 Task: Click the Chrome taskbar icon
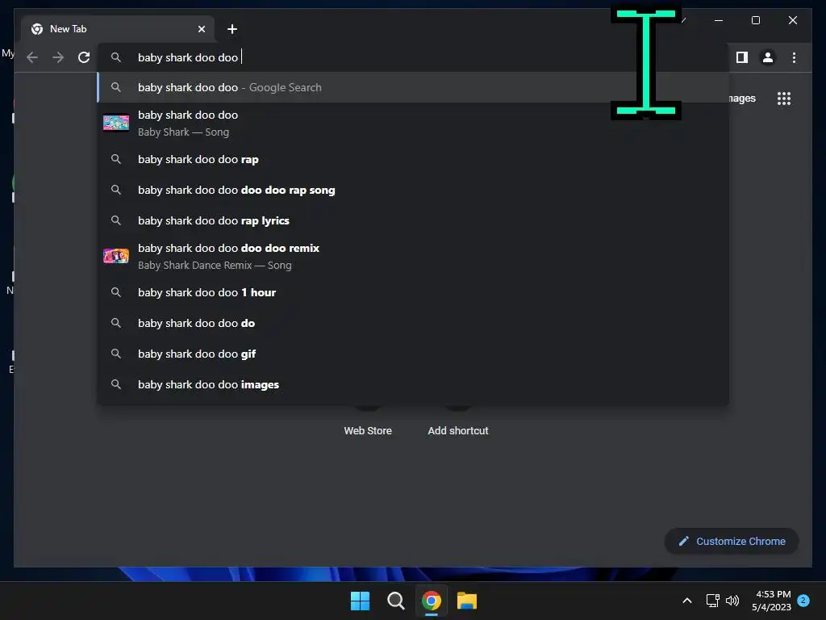(x=432, y=601)
